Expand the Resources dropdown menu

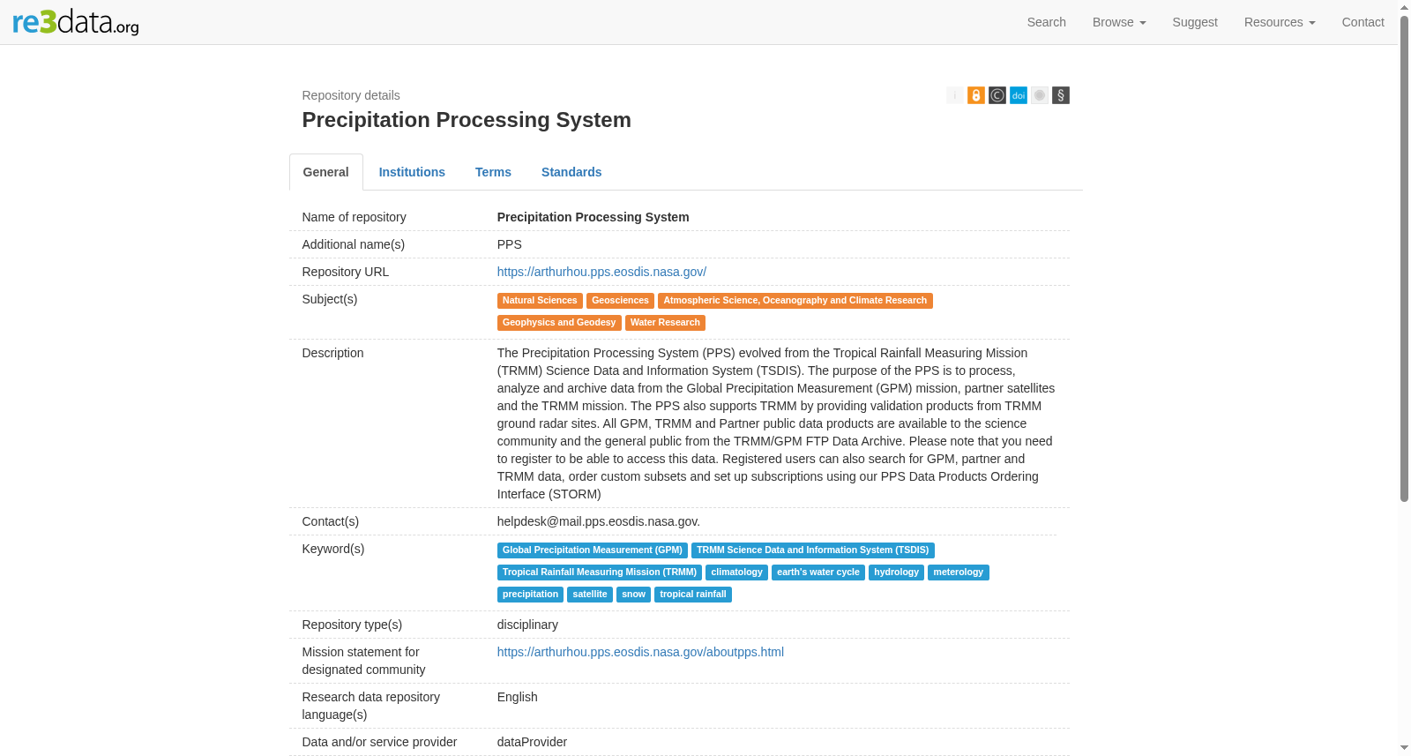tap(1280, 22)
